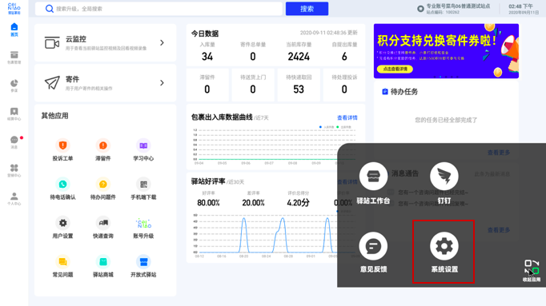Image resolution: width=546 pixels, height=306 pixels.
Task: Open 驿站商城 app icon
Action: click(x=103, y=261)
